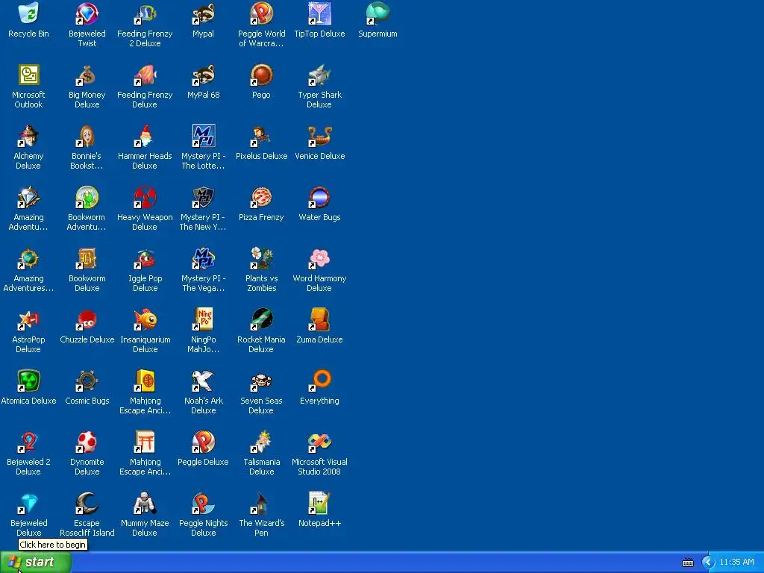The height and width of the screenshot is (573, 764).
Task: Open Microsoft Visual Studio 2008 icon
Action: click(319, 442)
